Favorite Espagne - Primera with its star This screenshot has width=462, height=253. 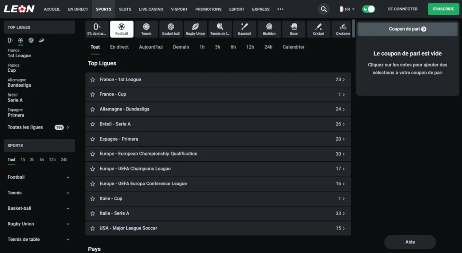(x=92, y=139)
